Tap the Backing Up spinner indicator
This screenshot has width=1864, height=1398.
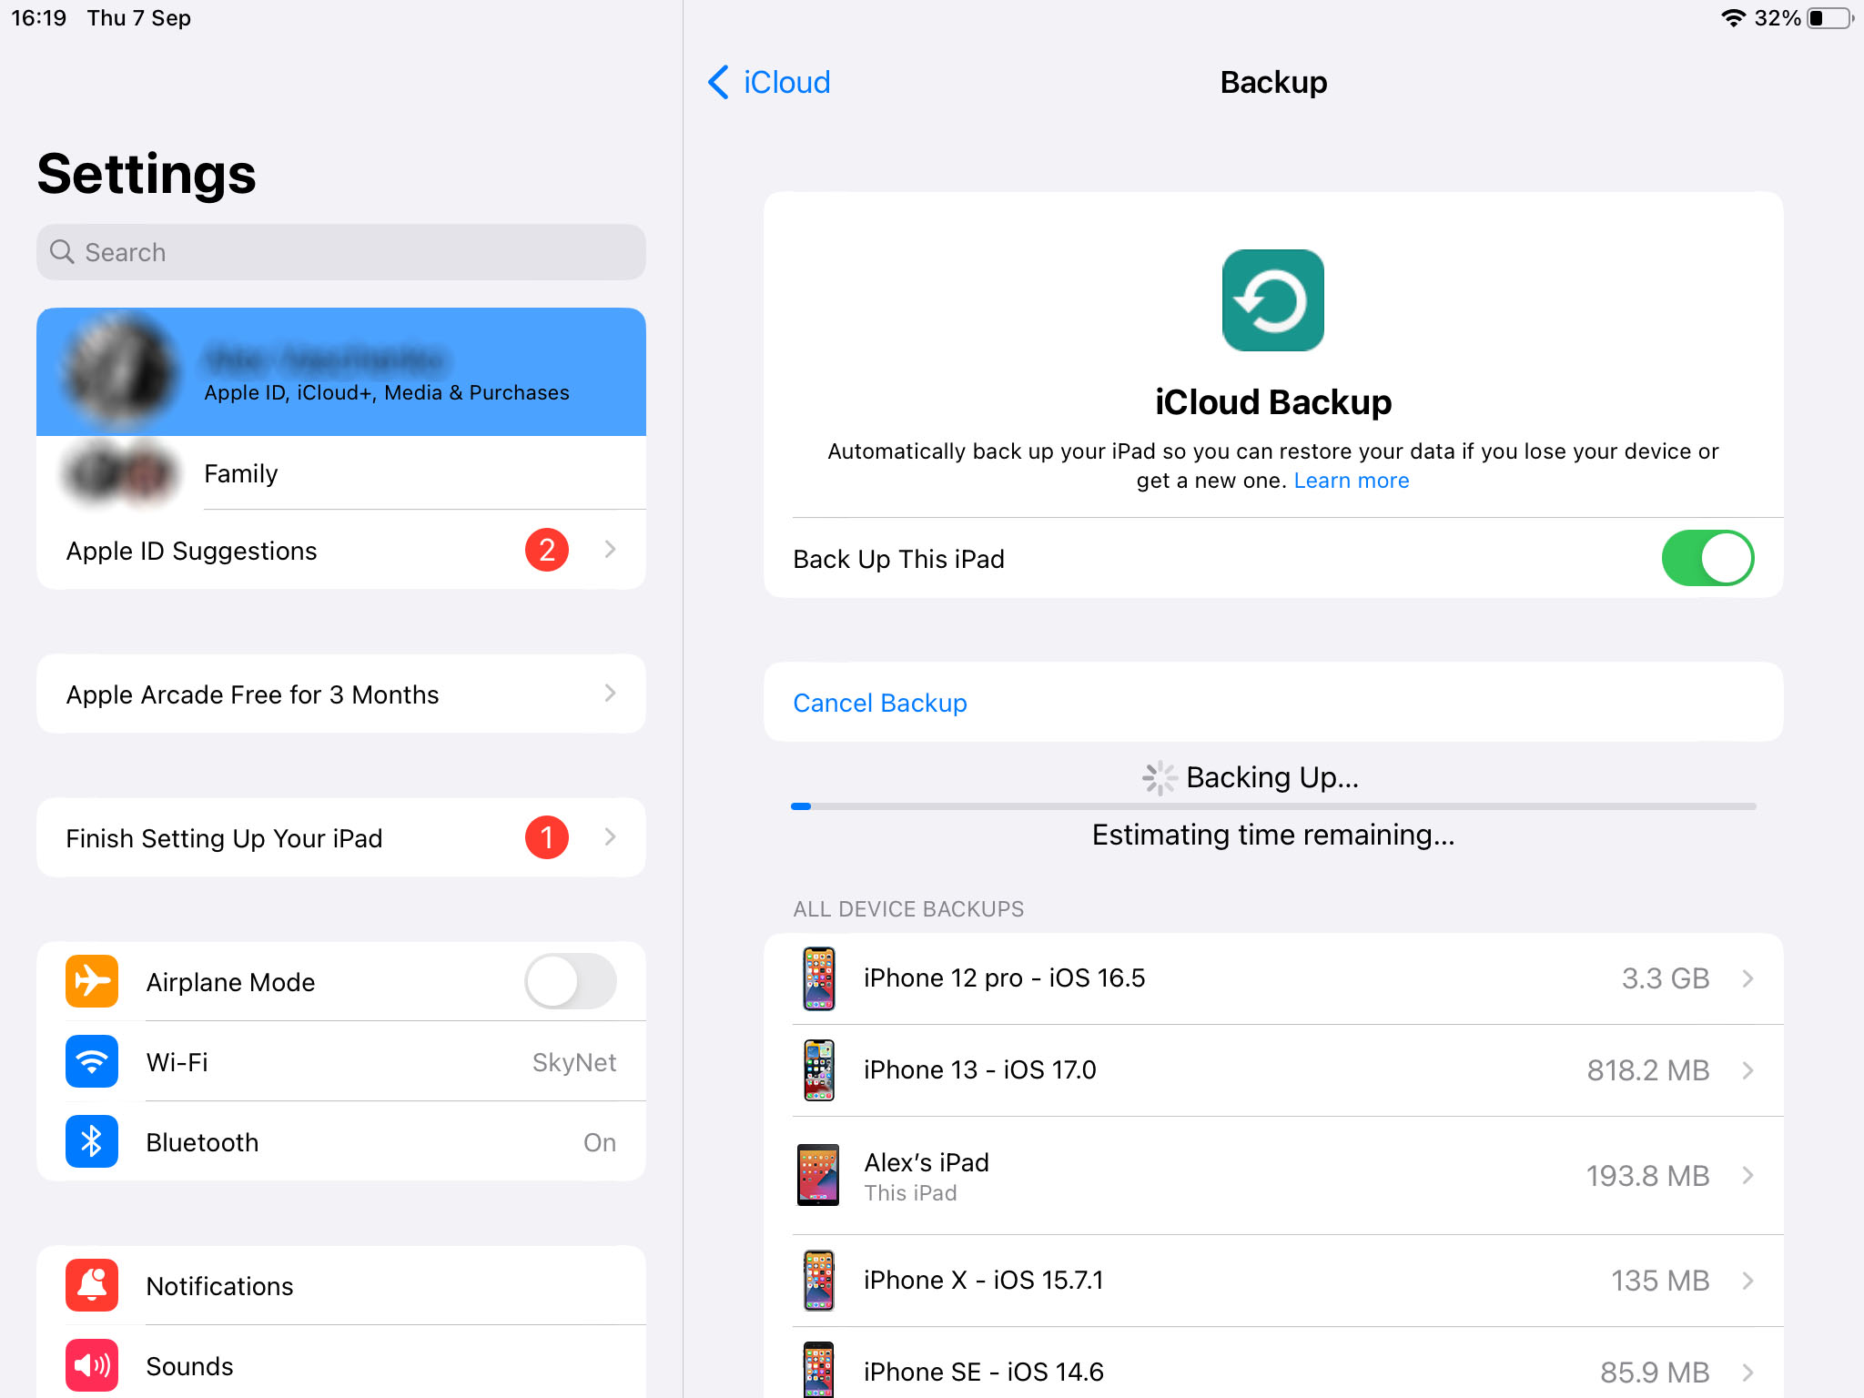coord(1160,778)
